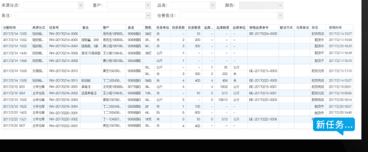This screenshot has width=368, height=152.
Task: Click the 配送方式 column header
Action: click(x=286, y=27)
